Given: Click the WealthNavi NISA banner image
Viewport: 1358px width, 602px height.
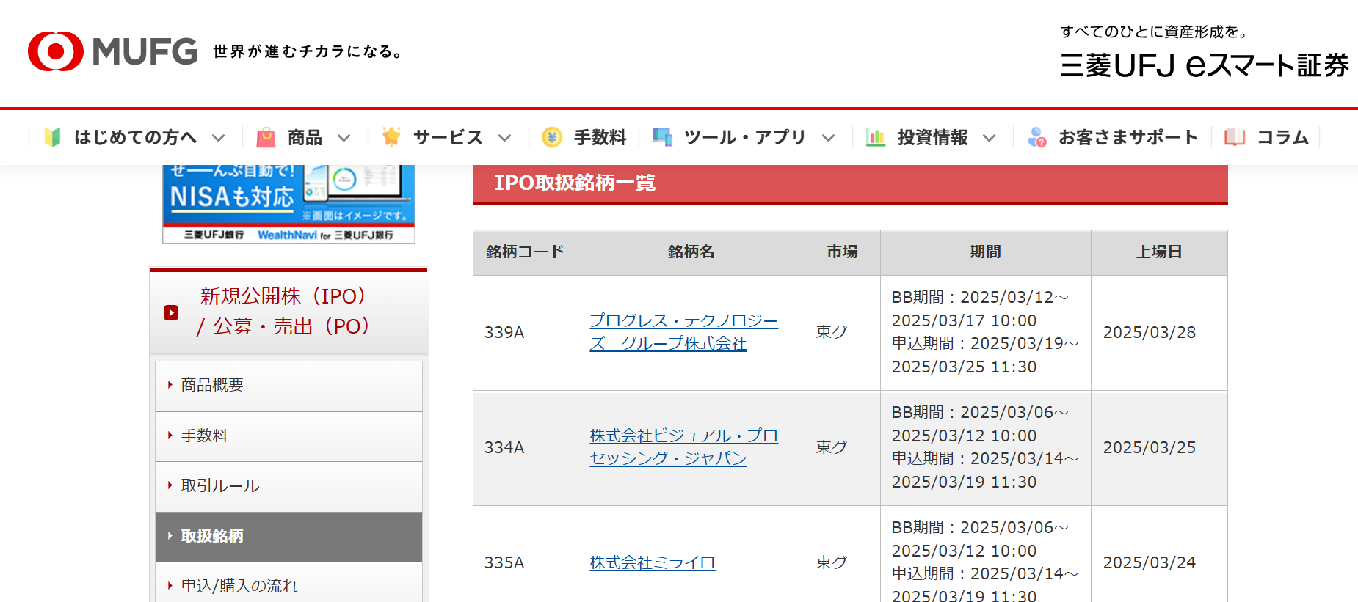Looking at the screenshot, I should [288, 203].
